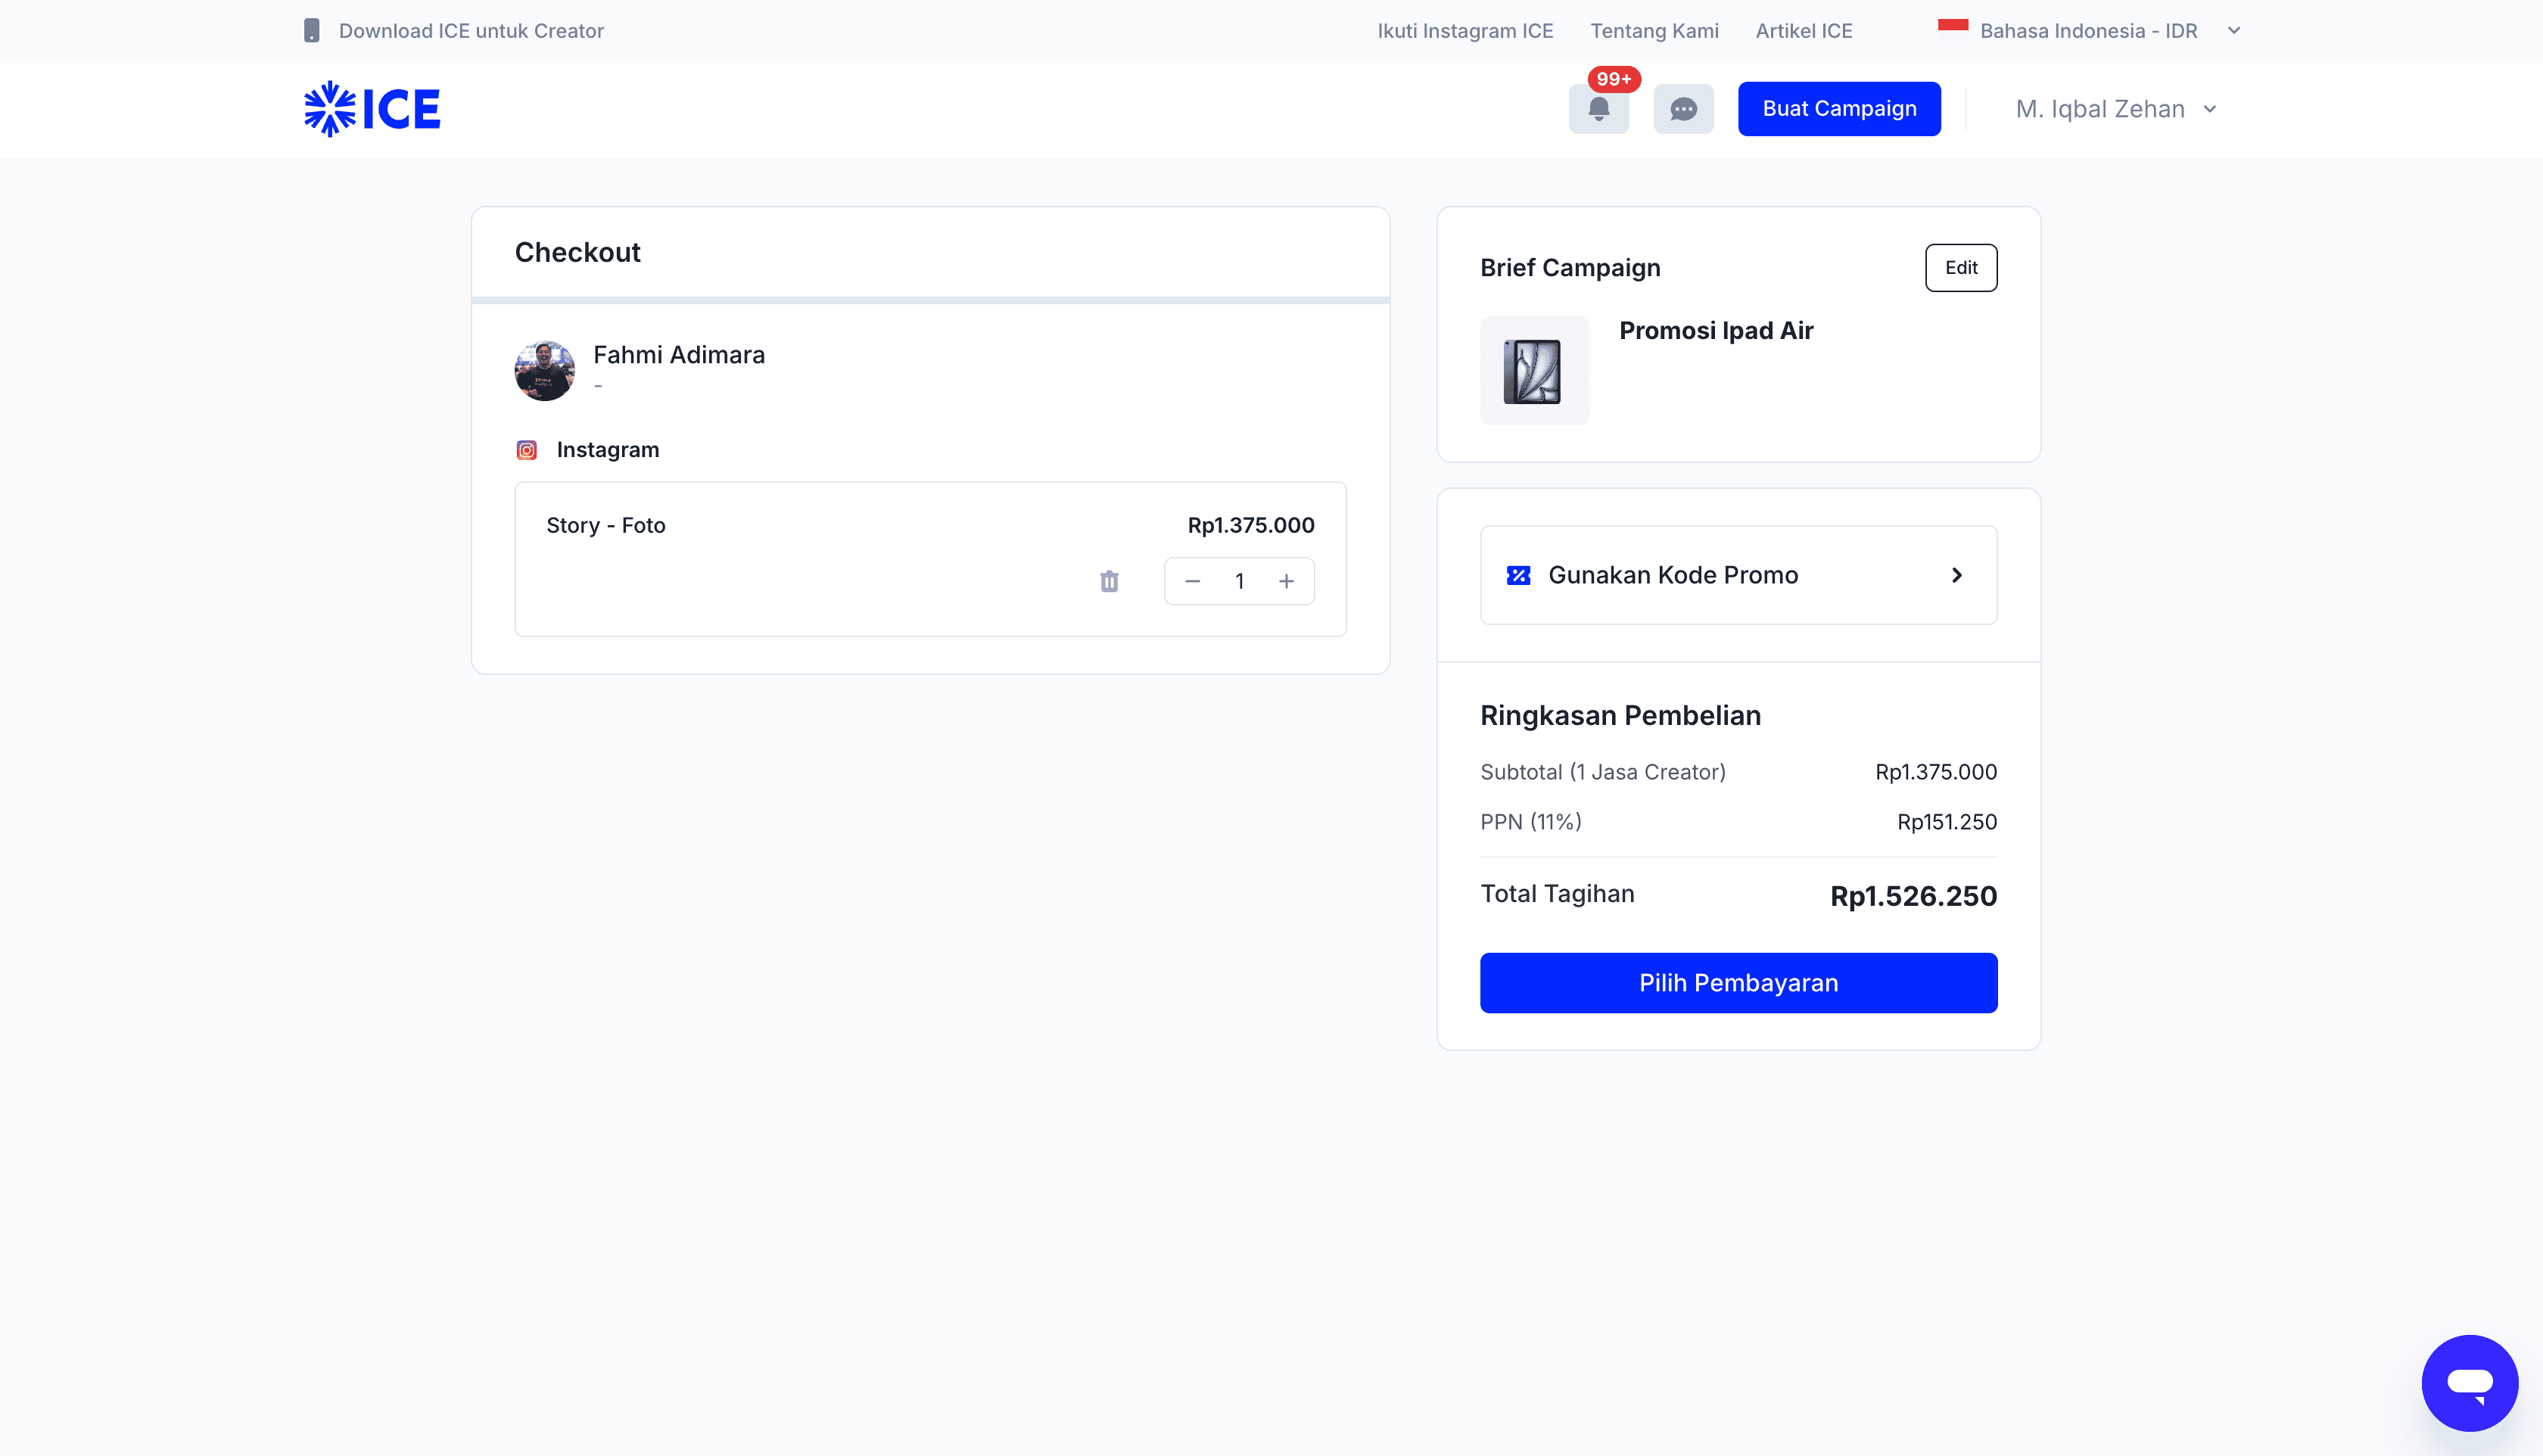
Task: Click the Brief Campaign heading
Action: [x=1569, y=268]
